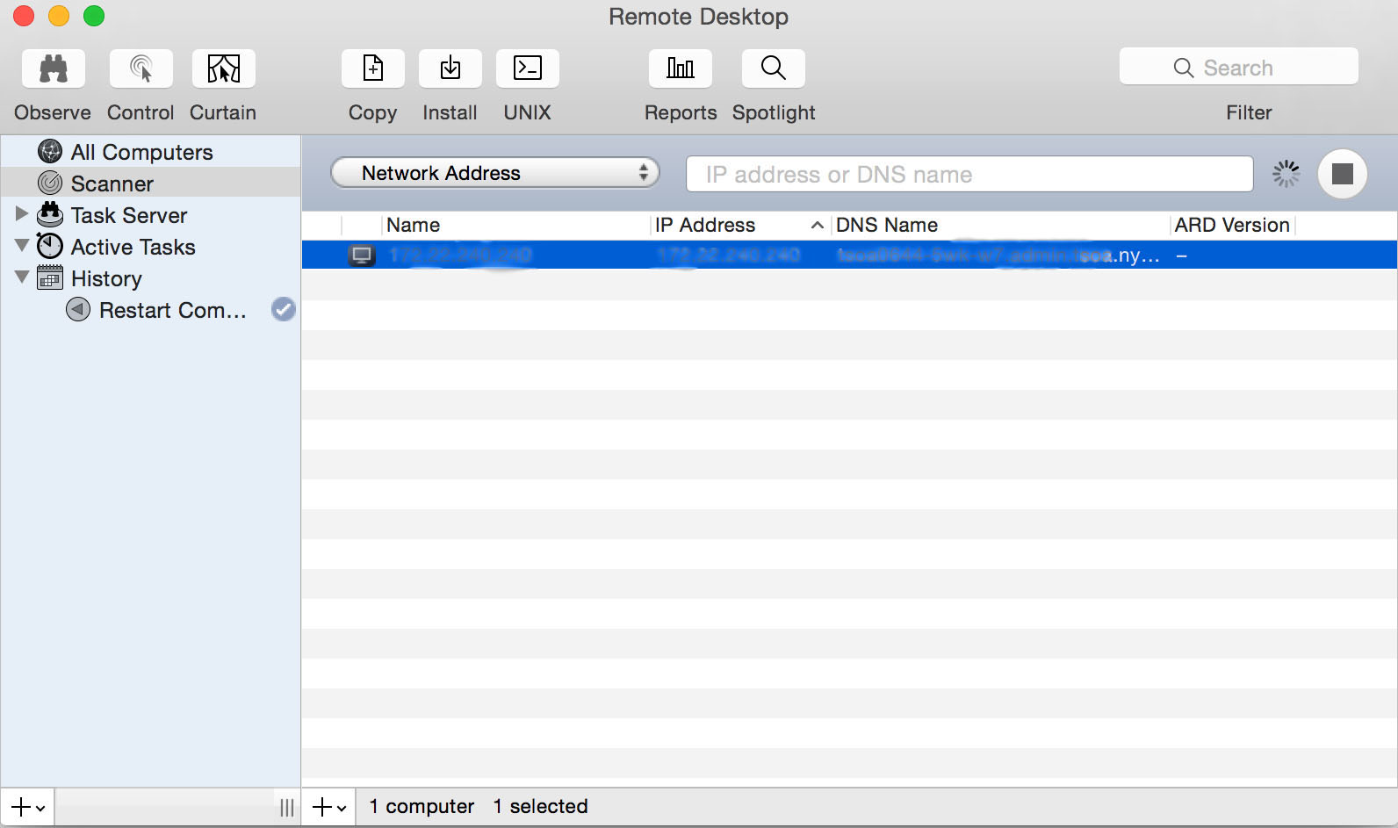This screenshot has height=828, width=1398.
Task: Collapse the History disclosure triangle
Action: click(22, 277)
